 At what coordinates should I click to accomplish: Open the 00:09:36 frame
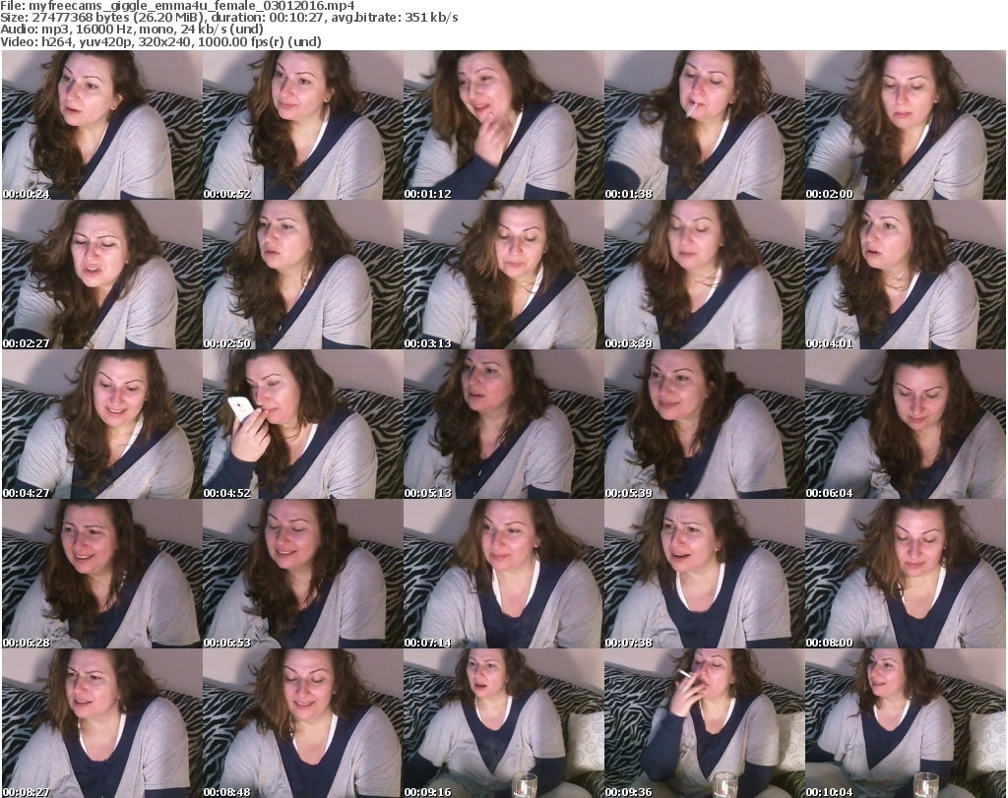tap(704, 723)
